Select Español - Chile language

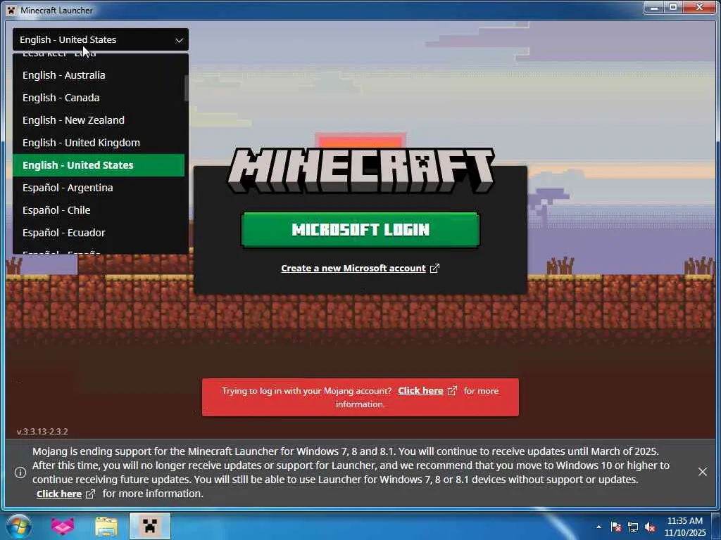click(99, 210)
